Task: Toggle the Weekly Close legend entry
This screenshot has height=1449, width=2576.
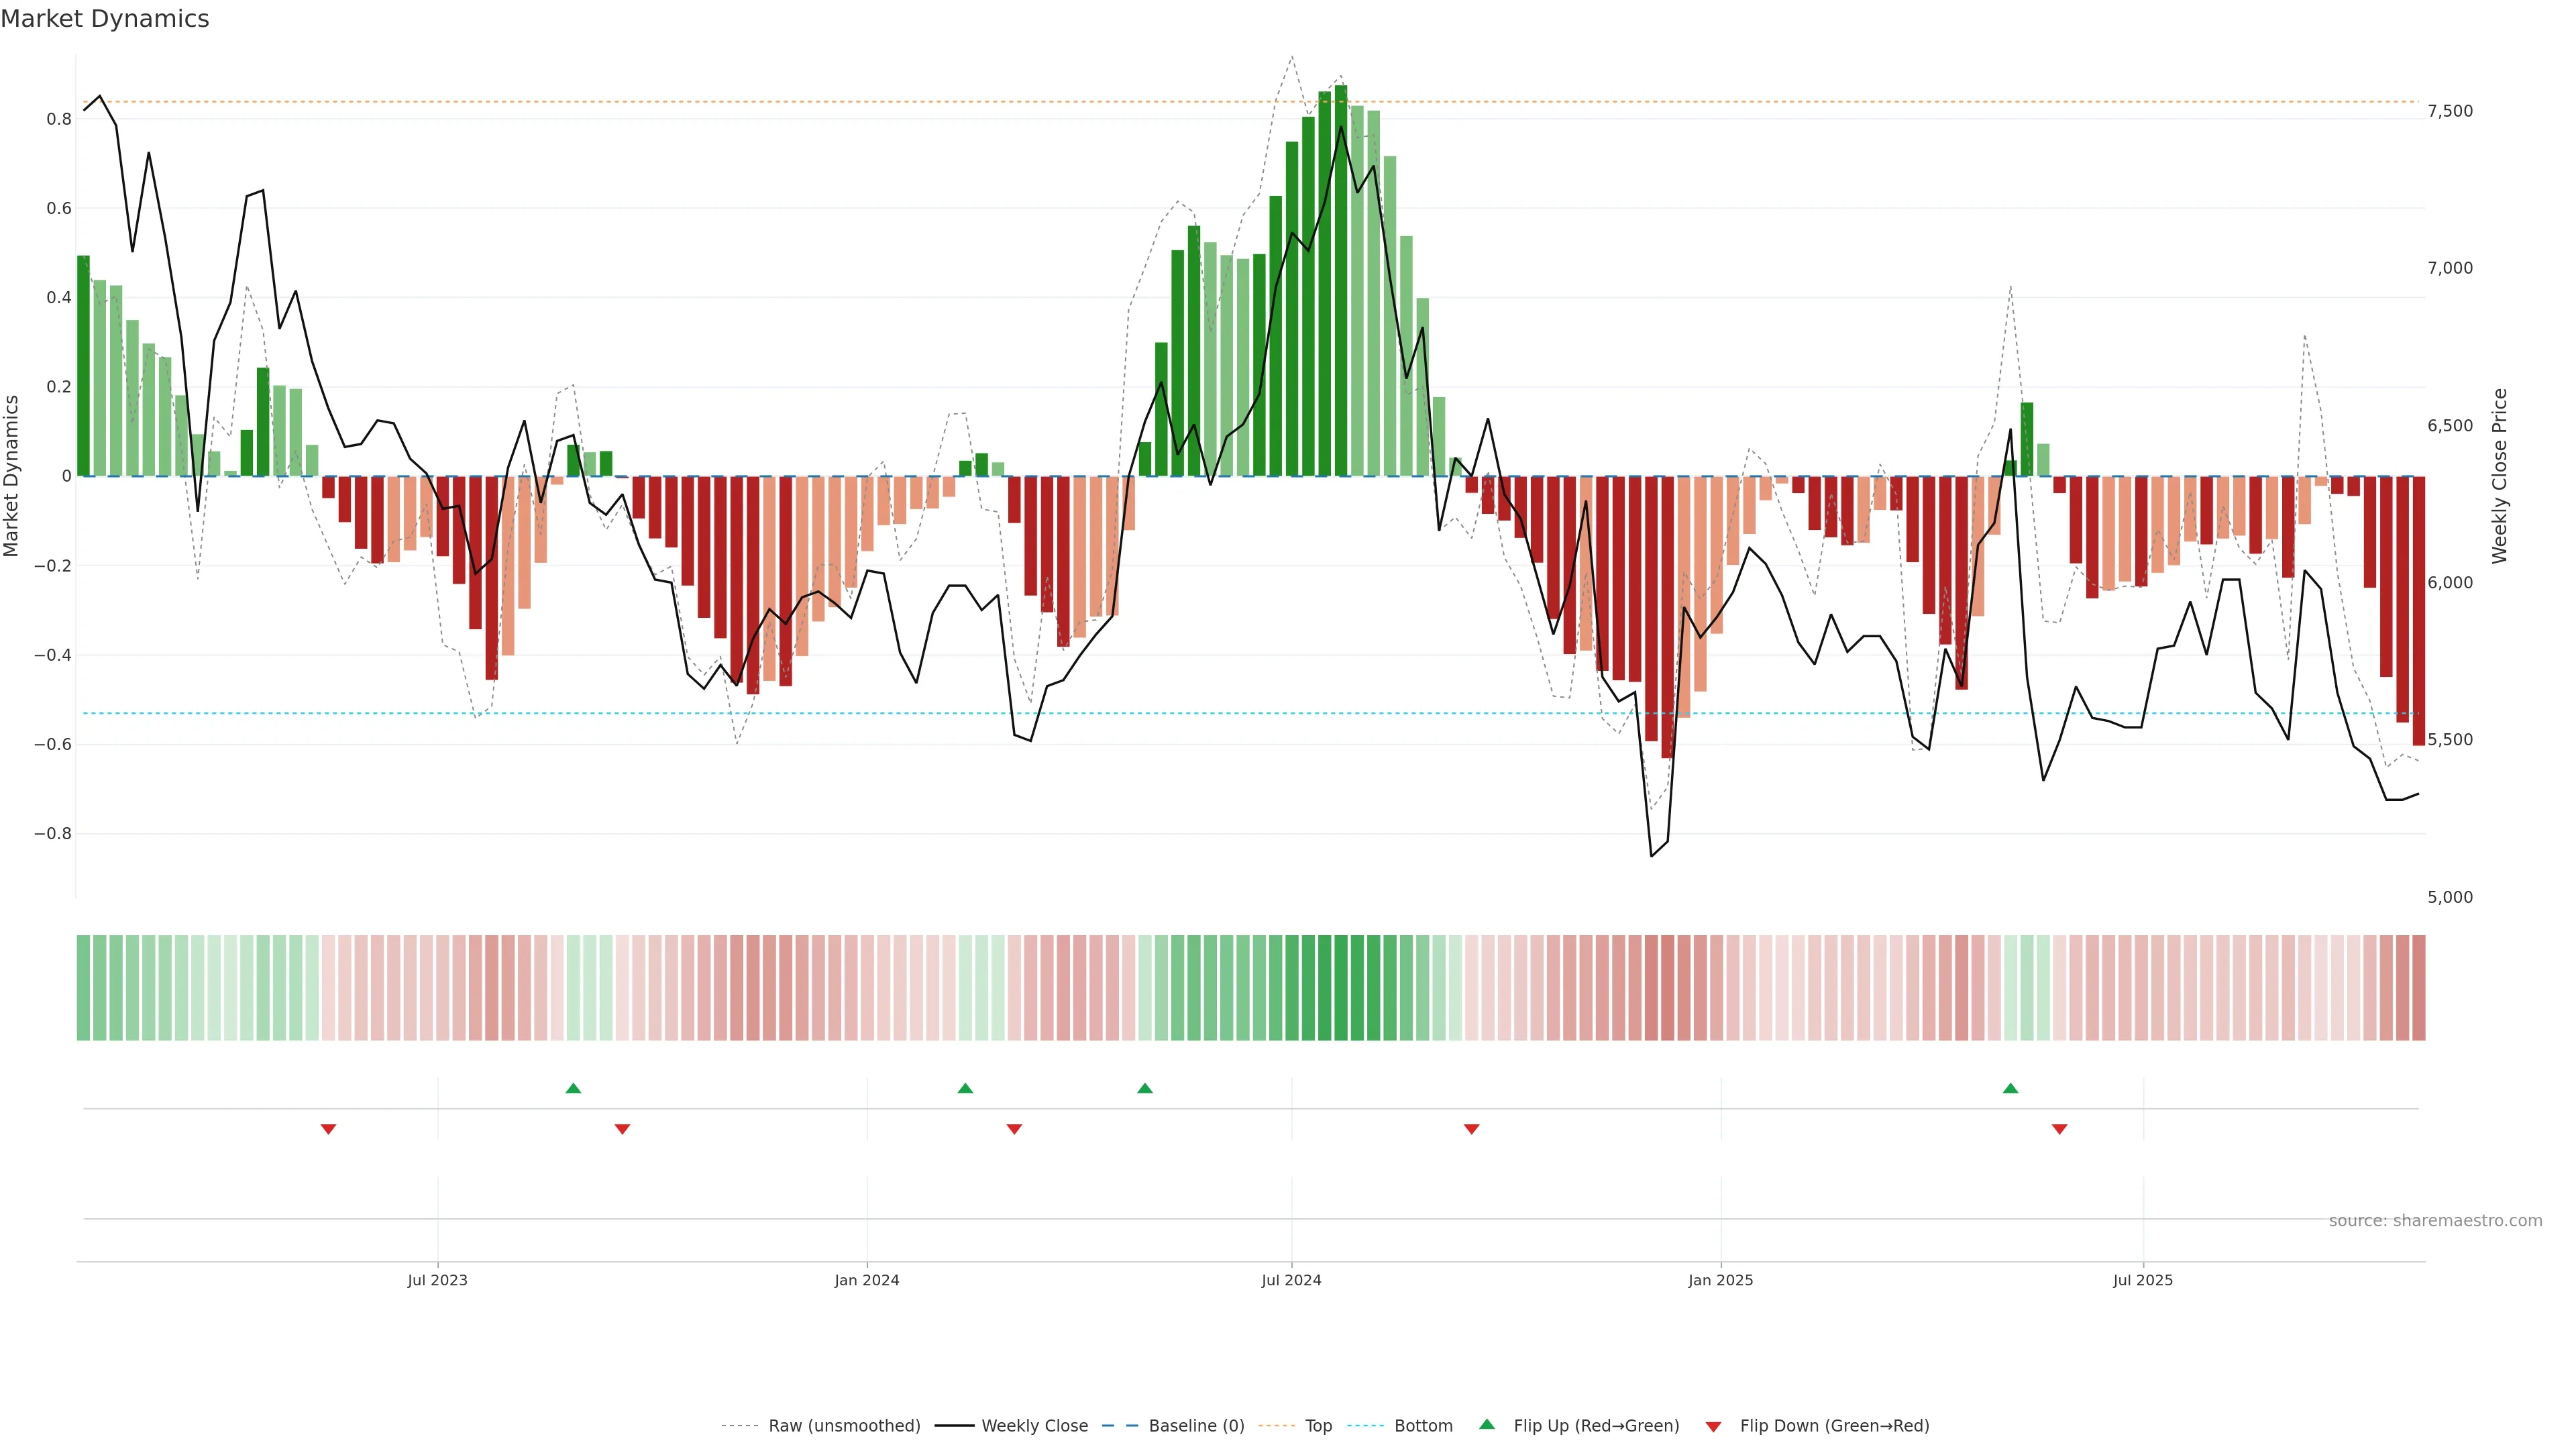Action: (x=1034, y=1426)
